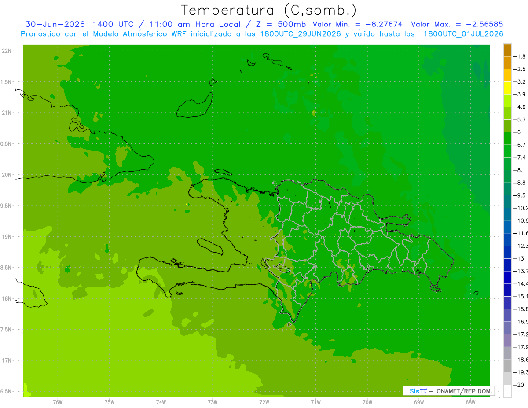The image size is (528, 408).
Task: Click "Valor Max. = -2.56585" readout
Action: [457, 24]
